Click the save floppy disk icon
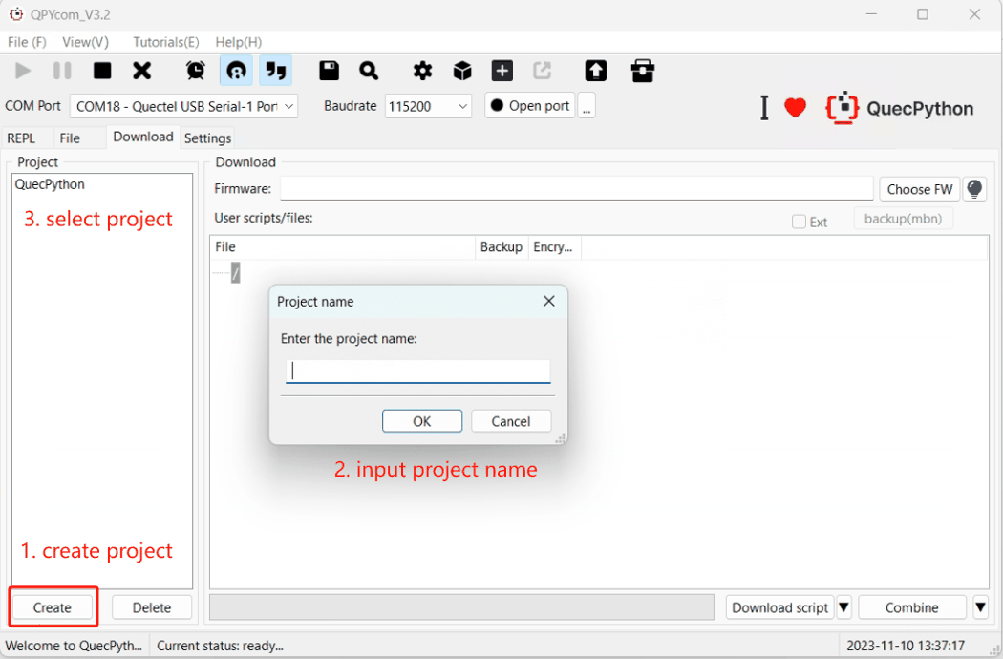Screen dimensions: 1003x659 (x=329, y=71)
